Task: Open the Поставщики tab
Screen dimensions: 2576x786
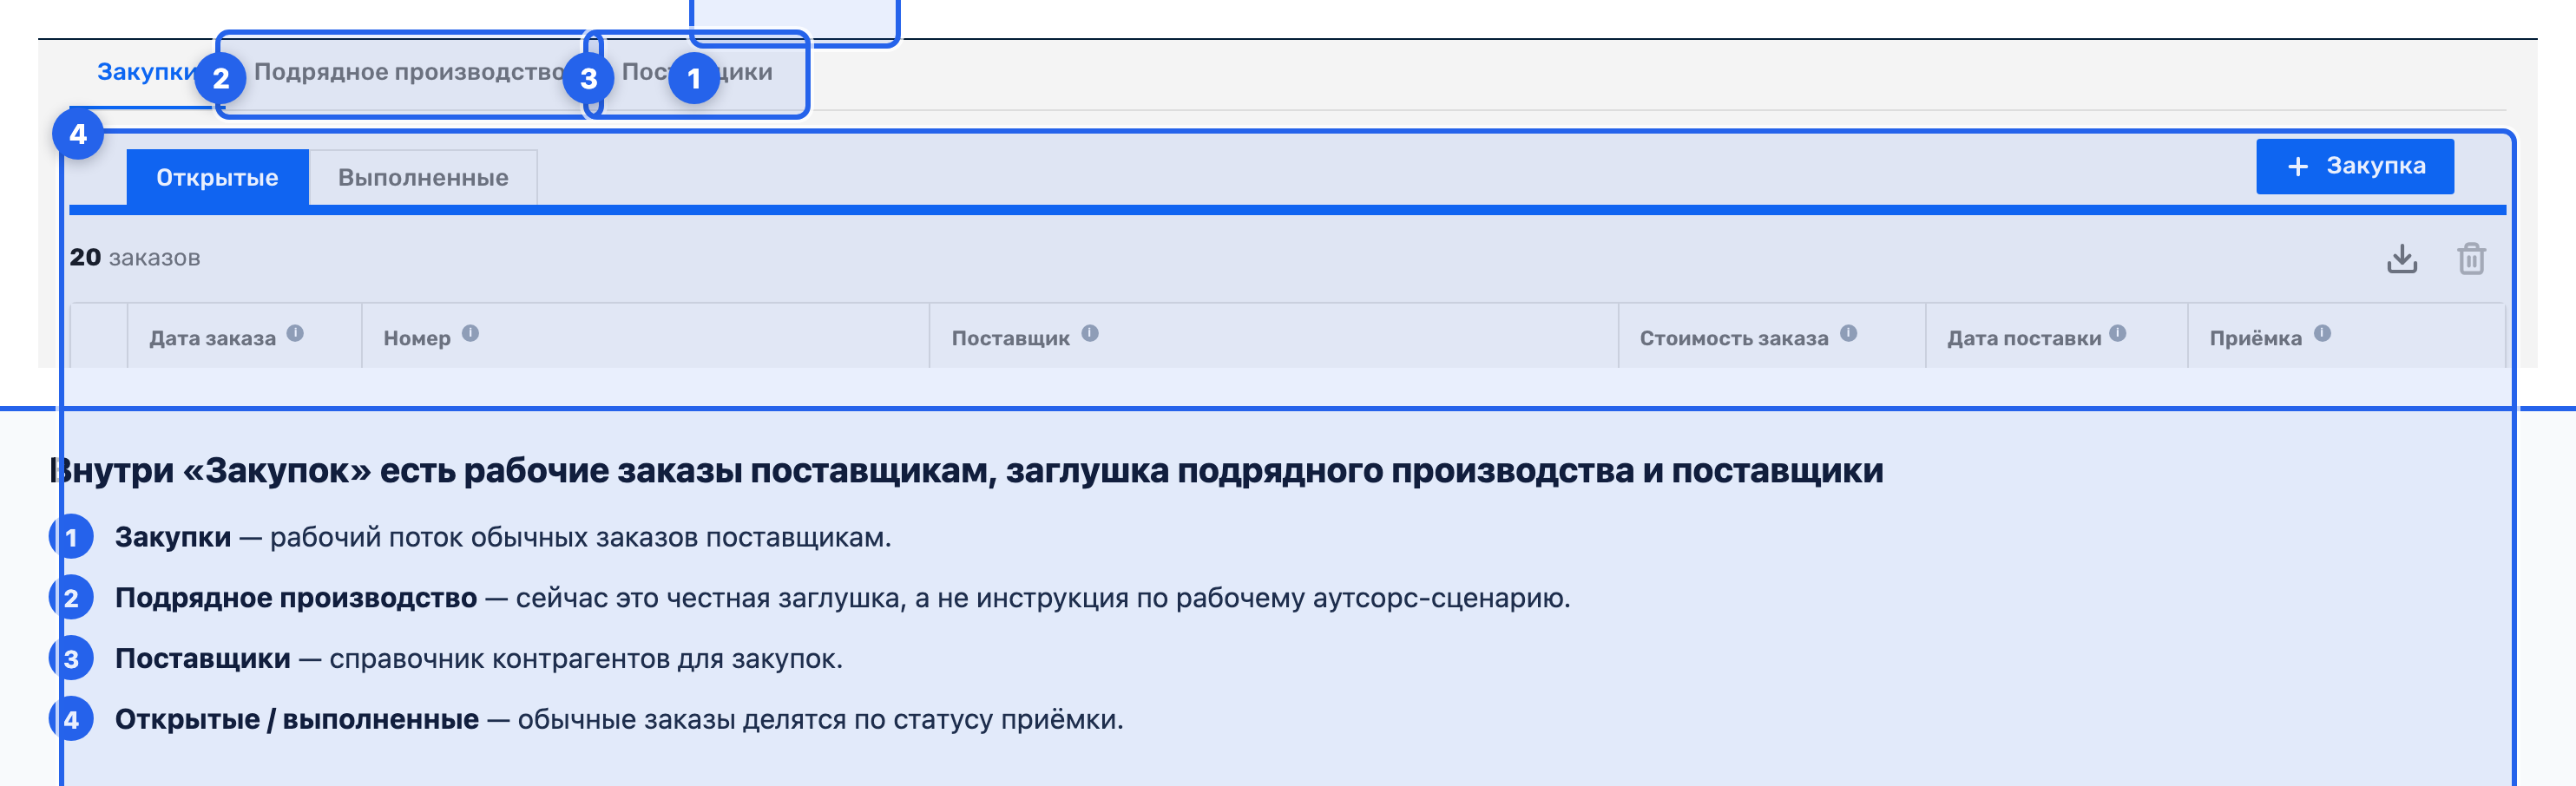Action: (x=697, y=72)
